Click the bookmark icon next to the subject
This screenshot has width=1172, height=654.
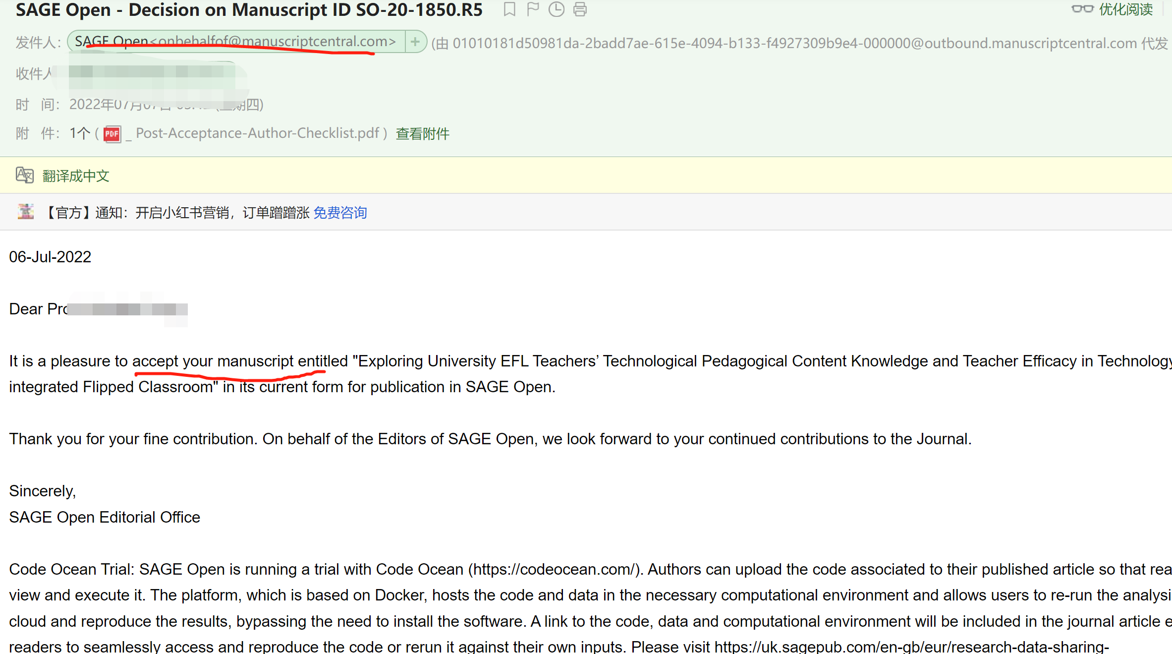(509, 9)
